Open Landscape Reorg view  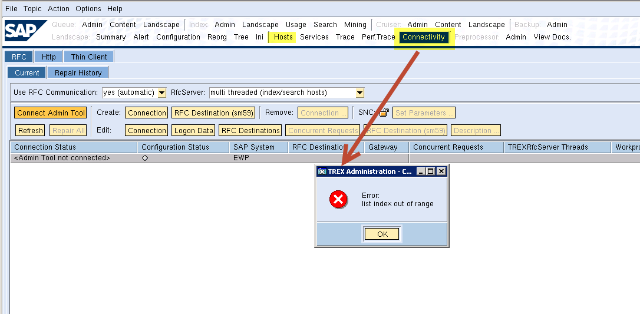(217, 37)
